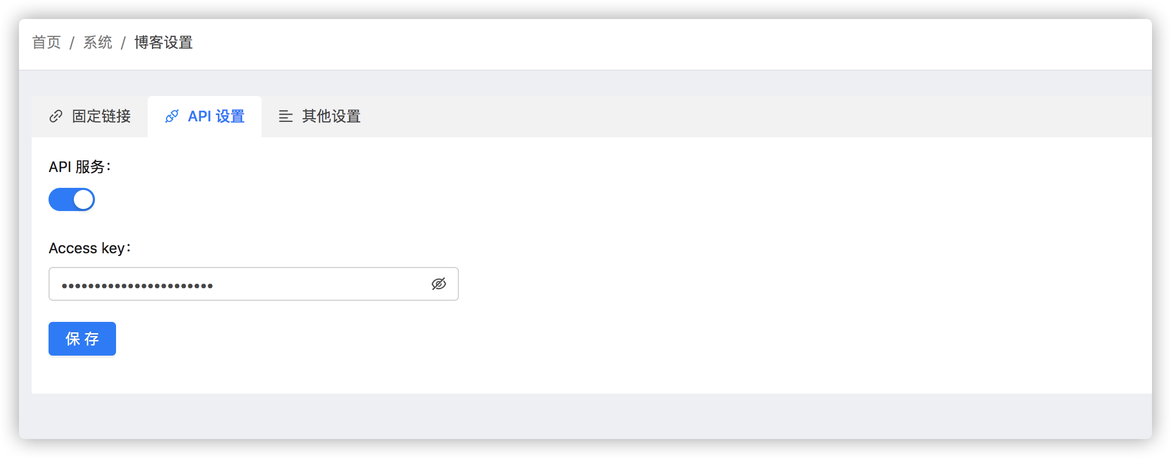Click the API plug icon on the active tab
The width and height of the screenshot is (1171, 458).
pos(172,116)
